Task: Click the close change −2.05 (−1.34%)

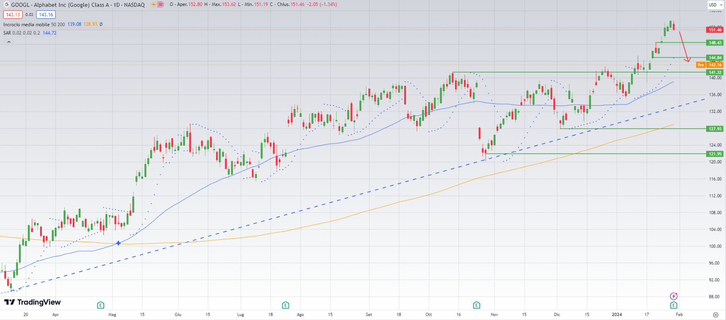Action: 322,4
